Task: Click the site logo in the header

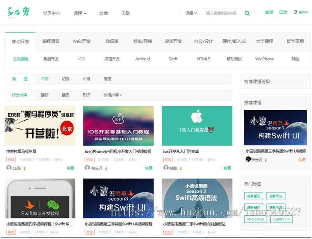Action: [19, 12]
